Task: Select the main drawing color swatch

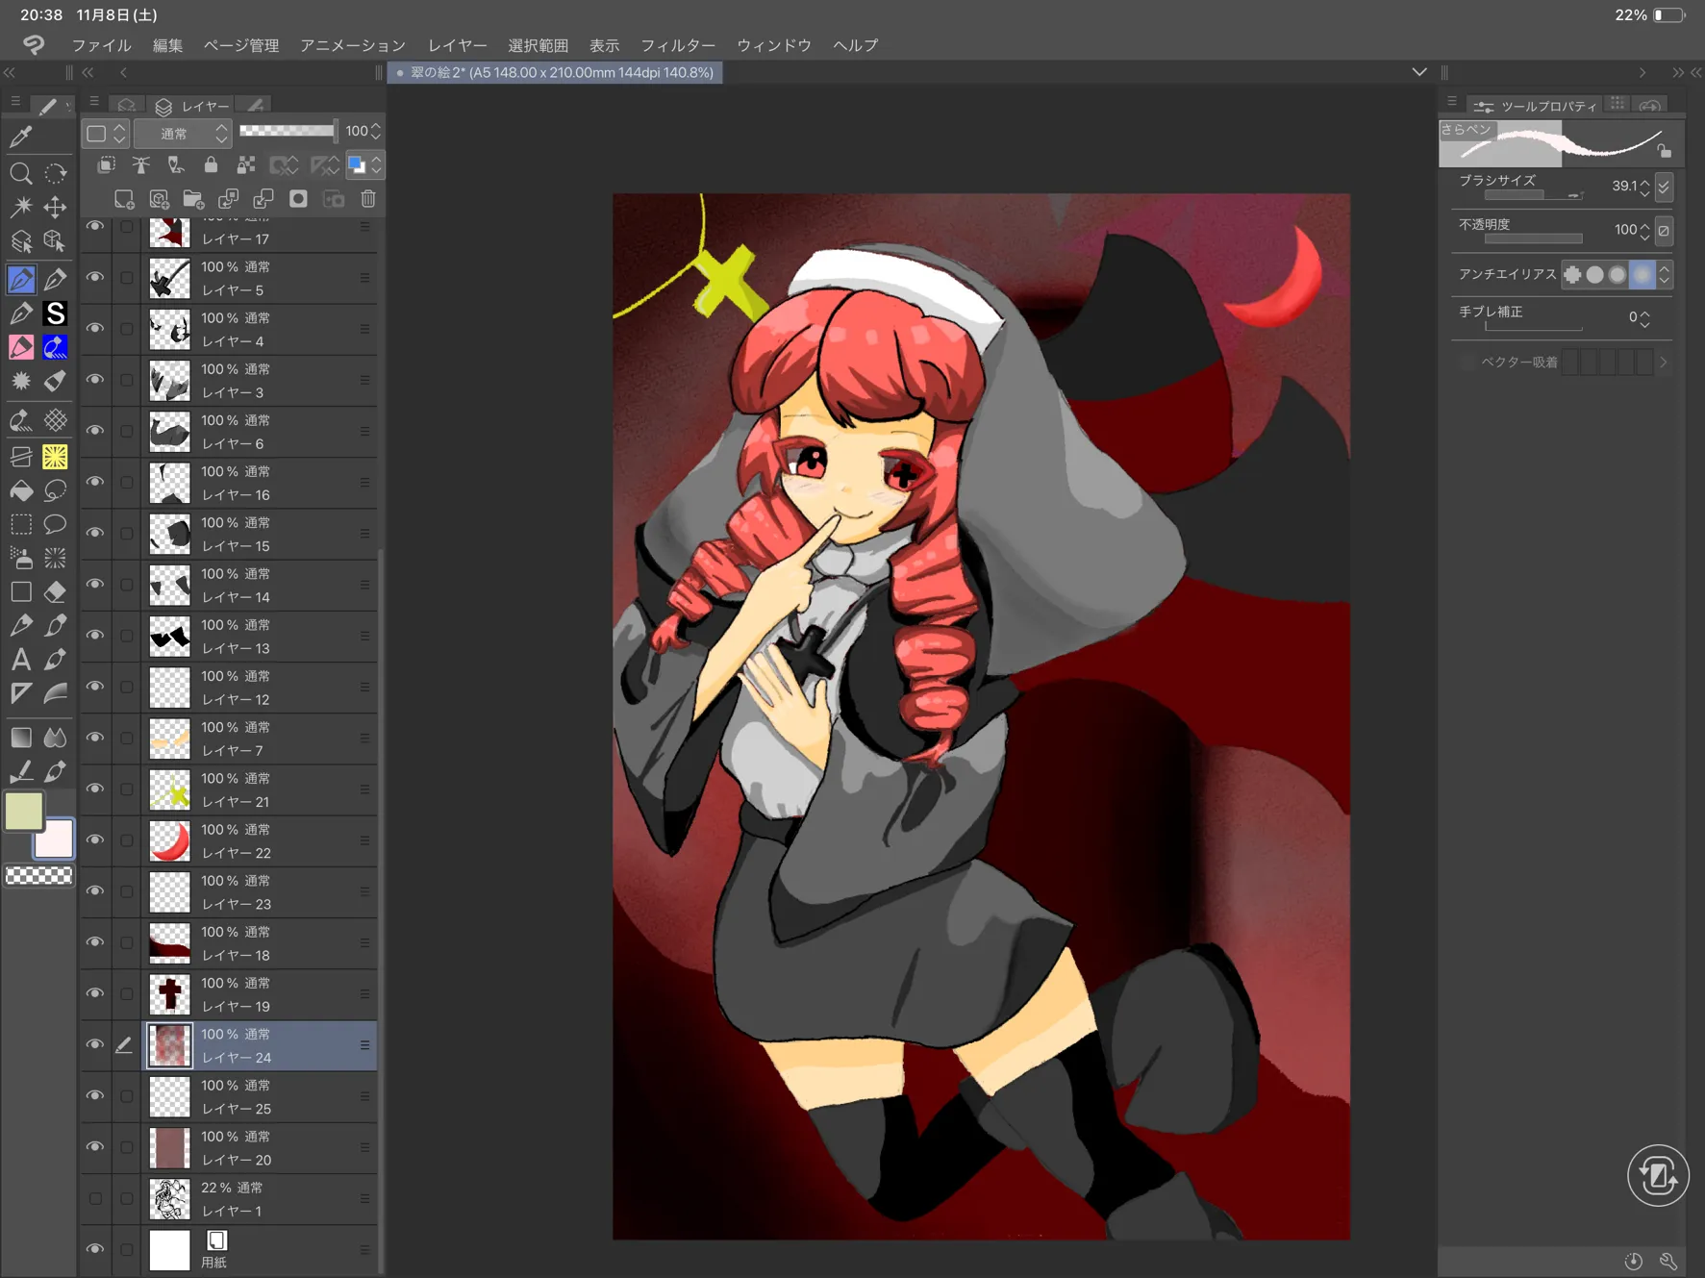Action: tap(24, 812)
